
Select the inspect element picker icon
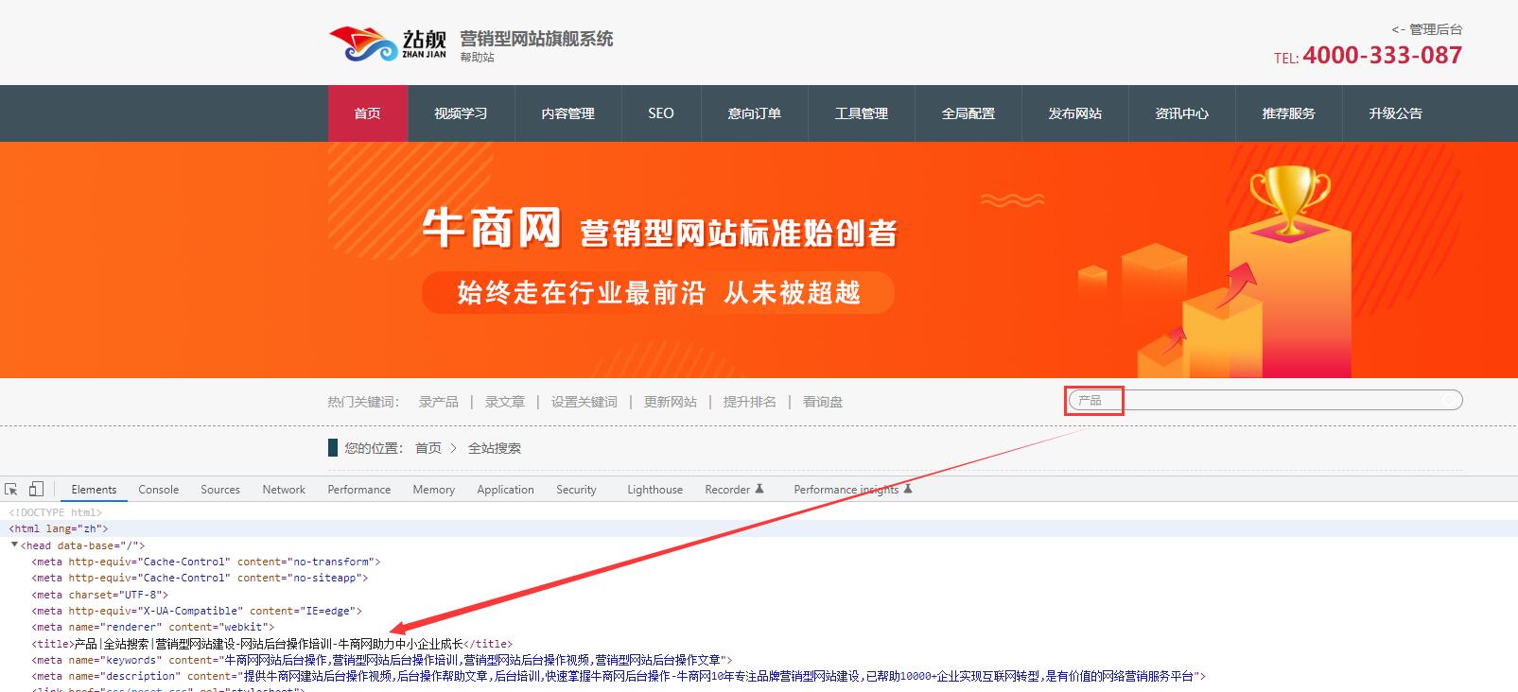pyautogui.click(x=11, y=489)
